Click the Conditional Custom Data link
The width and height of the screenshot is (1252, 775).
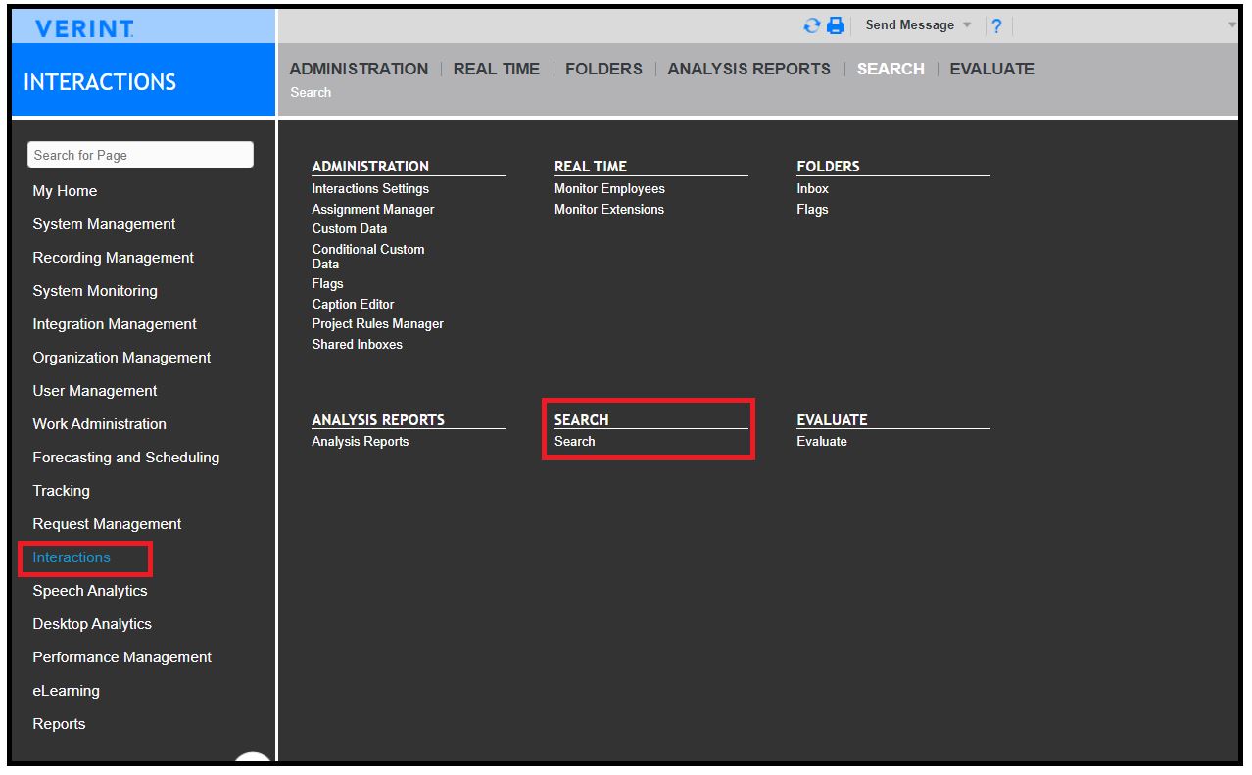pyautogui.click(x=368, y=257)
